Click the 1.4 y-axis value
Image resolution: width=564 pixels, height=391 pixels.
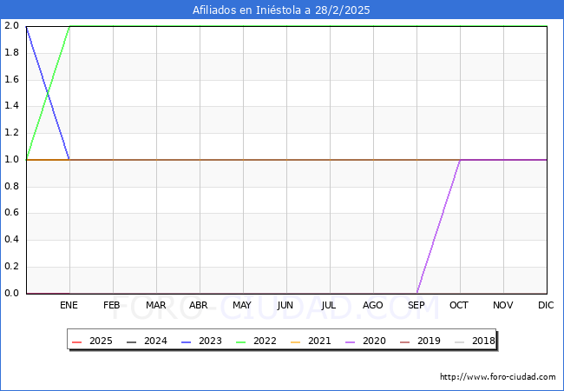[x=11, y=106]
